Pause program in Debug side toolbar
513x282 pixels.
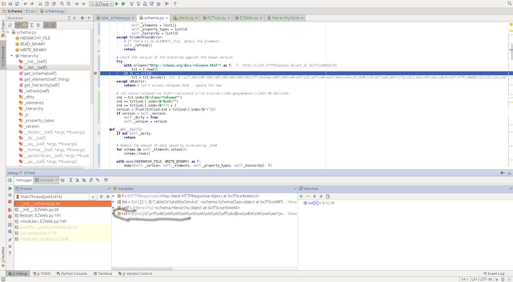(10, 195)
